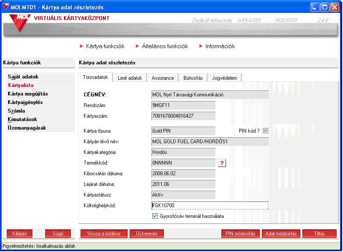Switch to the Biztosítás tab
Viewport: 343px width, 252px height.
(193, 78)
